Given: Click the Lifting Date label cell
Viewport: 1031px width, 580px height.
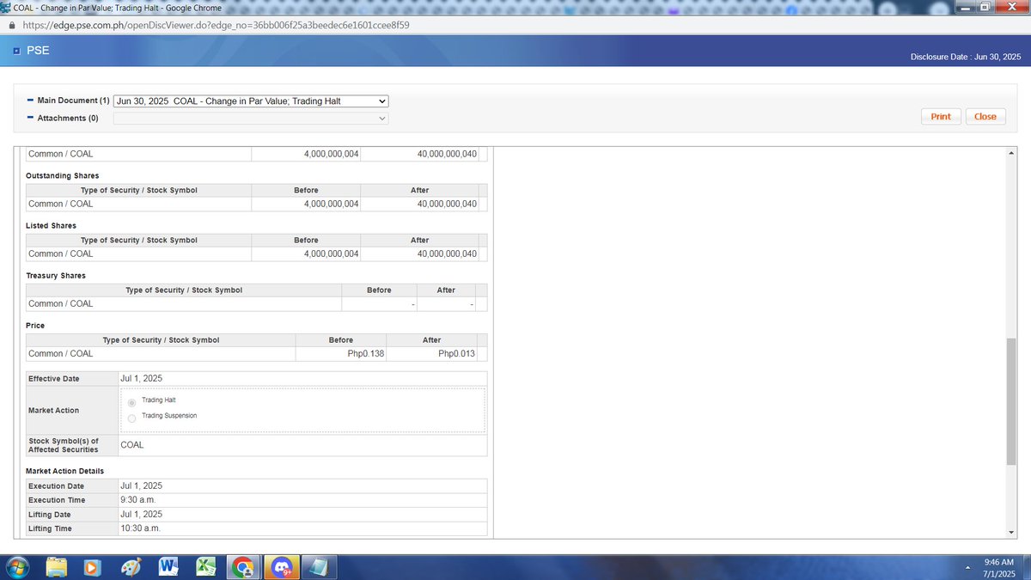Looking at the screenshot, I should pos(72,514).
